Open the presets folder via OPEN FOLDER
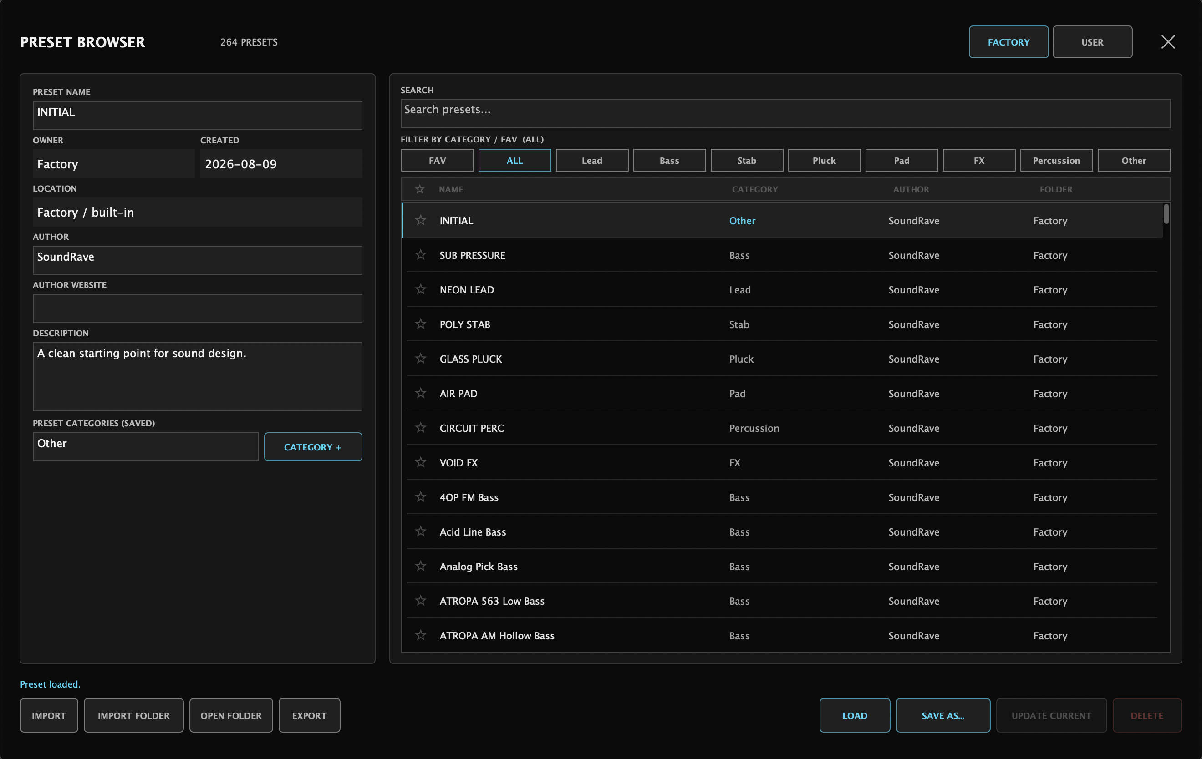Viewport: 1202px width, 759px height. click(231, 715)
